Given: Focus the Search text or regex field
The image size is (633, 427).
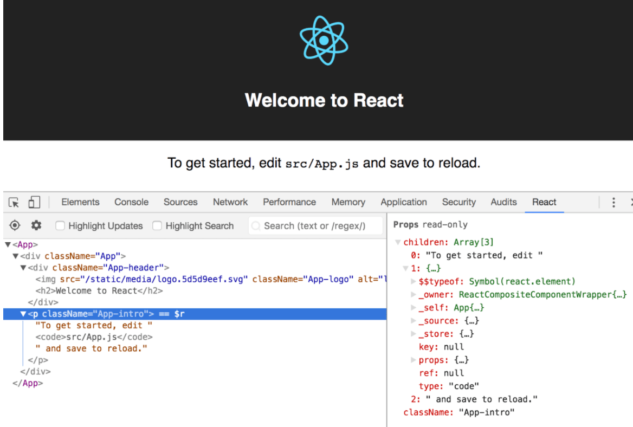Looking at the screenshot, I should (316, 225).
